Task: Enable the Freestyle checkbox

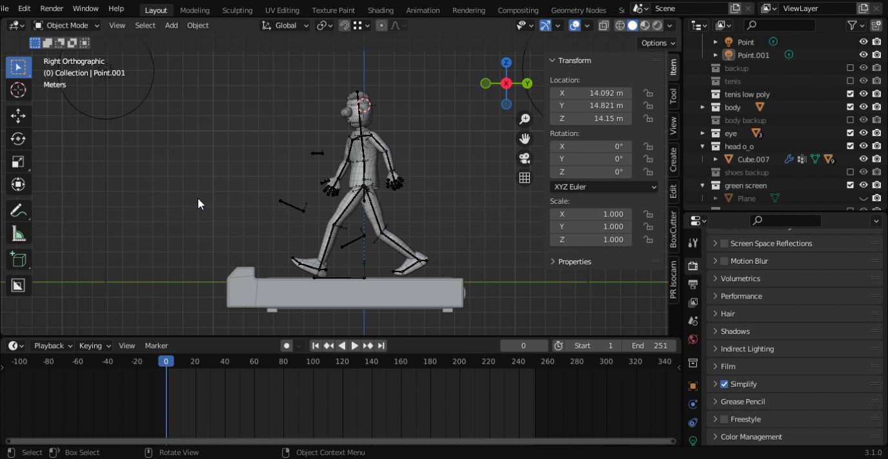Action: pyautogui.click(x=724, y=419)
